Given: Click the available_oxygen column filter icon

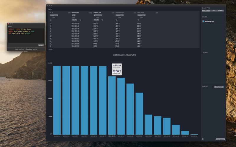Looking at the screenshot, I should point(116,20).
